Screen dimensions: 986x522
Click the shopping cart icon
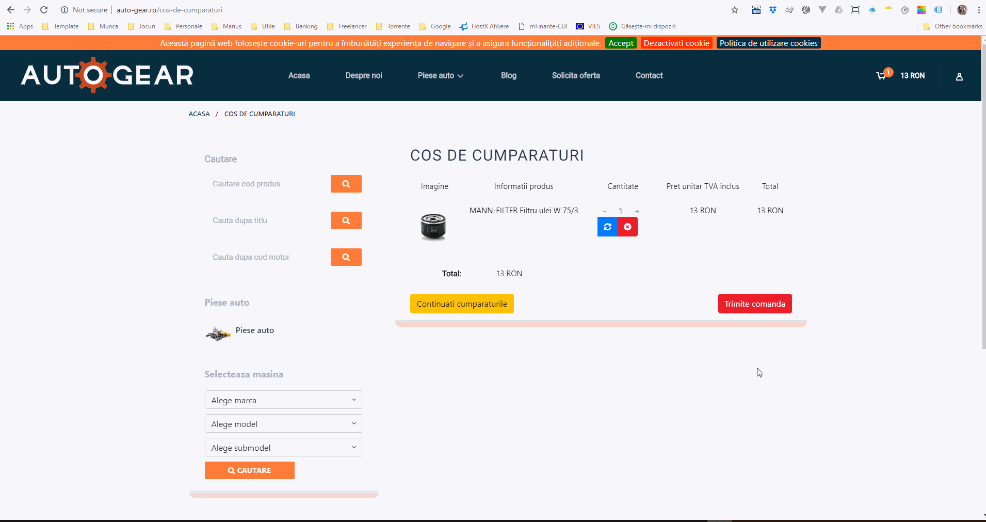(881, 76)
